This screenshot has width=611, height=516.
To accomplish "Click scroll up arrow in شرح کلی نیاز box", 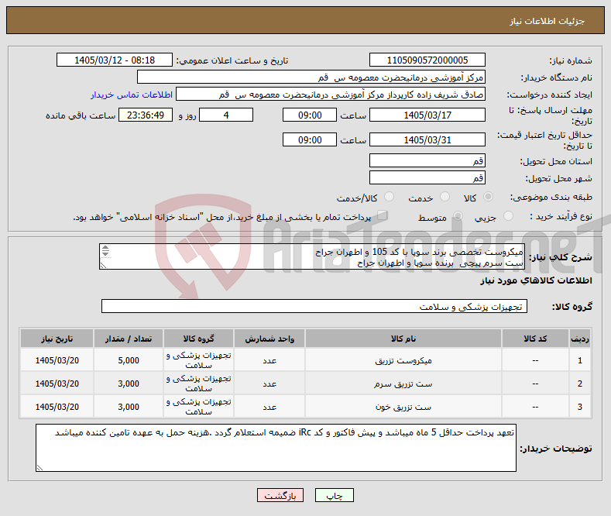I will pyautogui.click(x=105, y=248).
